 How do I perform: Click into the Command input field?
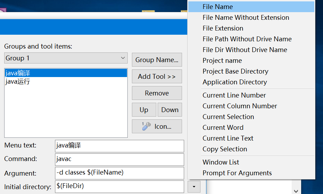coord(119,159)
